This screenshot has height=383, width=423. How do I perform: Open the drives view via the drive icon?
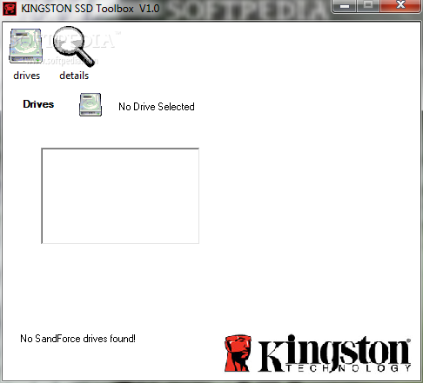pos(26,46)
